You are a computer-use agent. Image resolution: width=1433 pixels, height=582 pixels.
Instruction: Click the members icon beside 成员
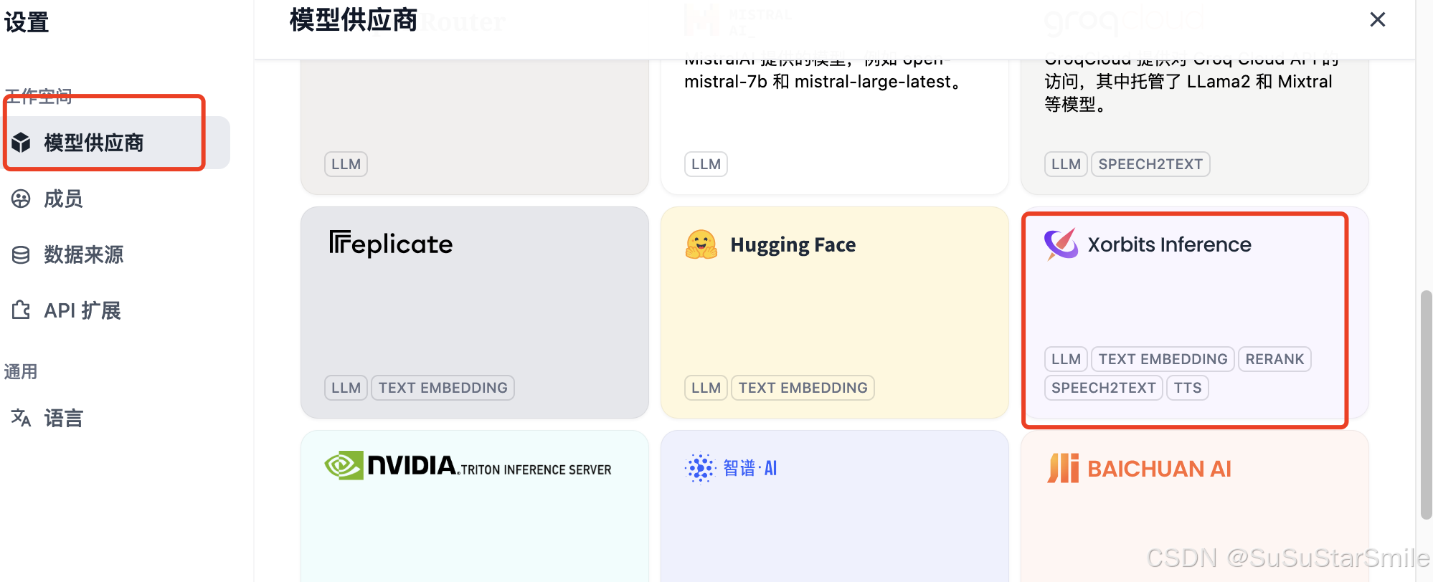point(22,199)
